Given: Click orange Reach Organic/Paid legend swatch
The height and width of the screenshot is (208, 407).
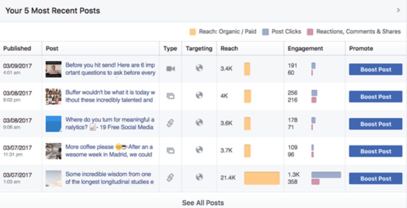Looking at the screenshot, I should (193, 32).
